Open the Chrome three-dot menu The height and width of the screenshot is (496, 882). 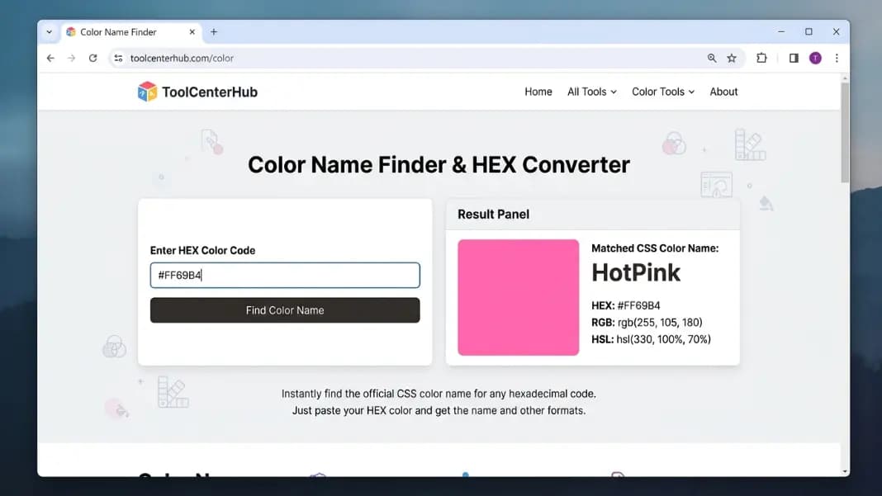click(x=837, y=58)
